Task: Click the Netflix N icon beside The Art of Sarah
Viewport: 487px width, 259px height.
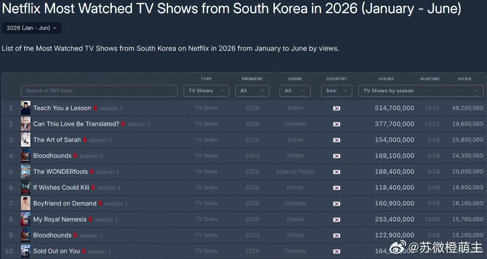Action: [x=85, y=140]
